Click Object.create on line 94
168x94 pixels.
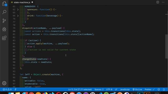point(41,74)
